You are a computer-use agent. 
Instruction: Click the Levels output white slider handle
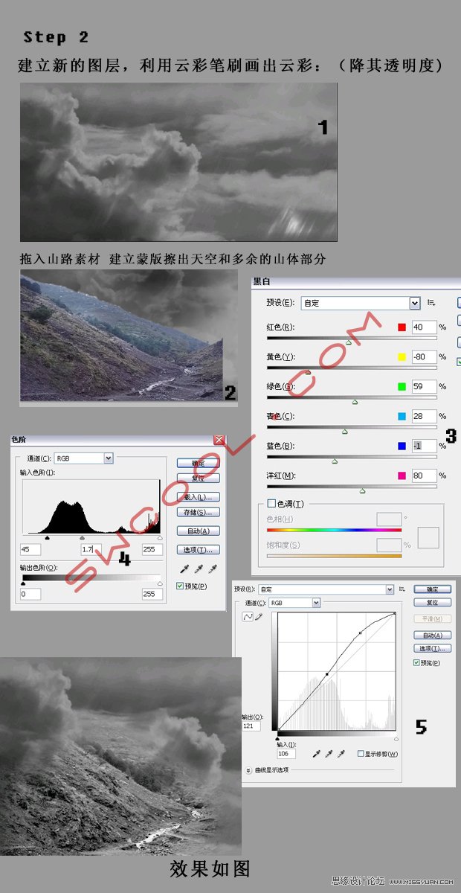(x=159, y=583)
